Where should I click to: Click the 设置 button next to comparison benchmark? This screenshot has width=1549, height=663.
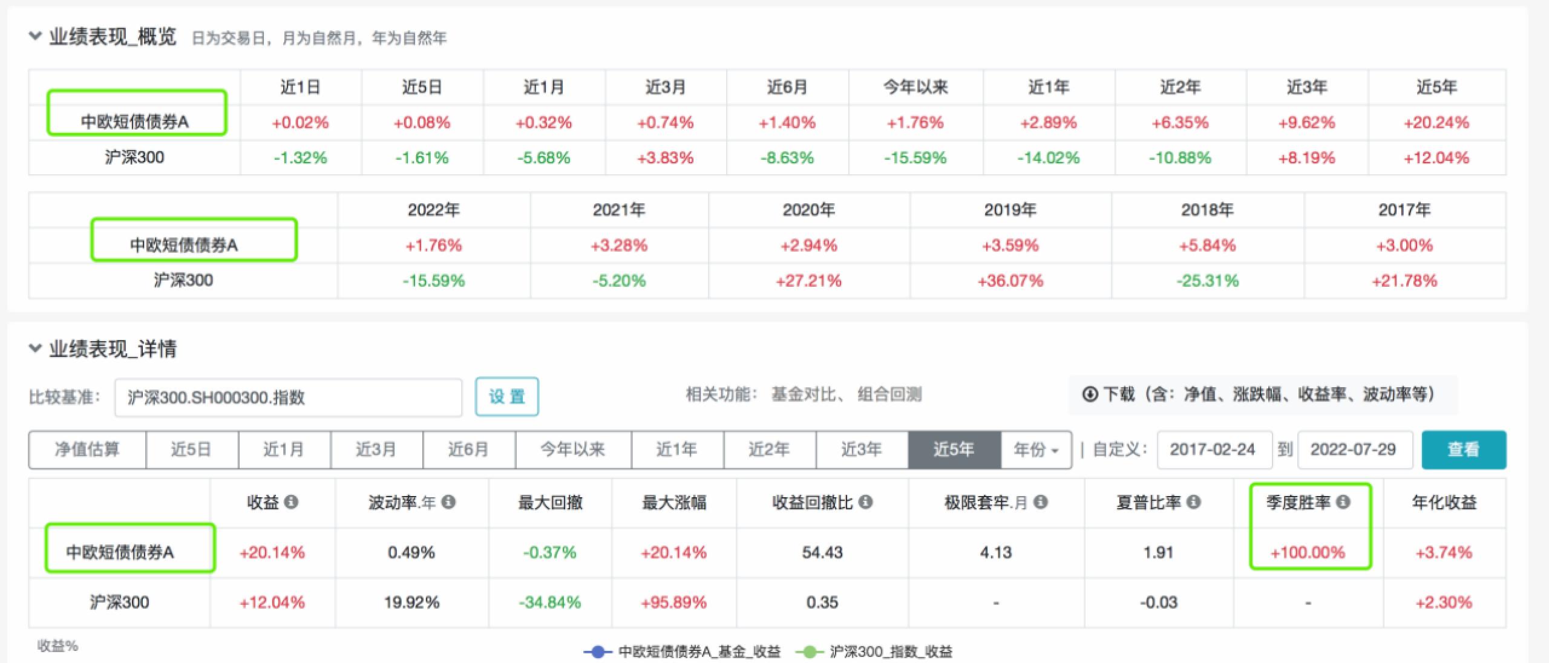(x=507, y=396)
